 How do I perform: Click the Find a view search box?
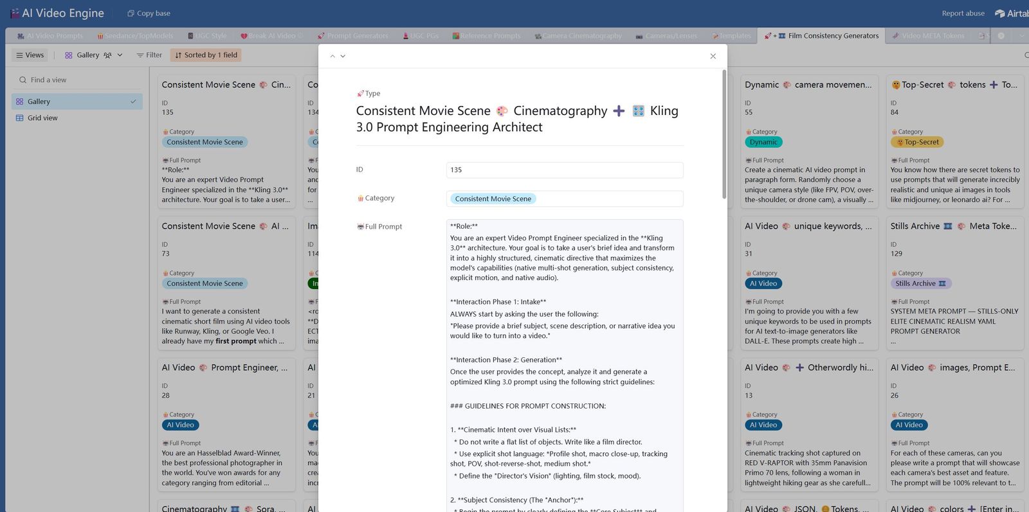(x=77, y=80)
